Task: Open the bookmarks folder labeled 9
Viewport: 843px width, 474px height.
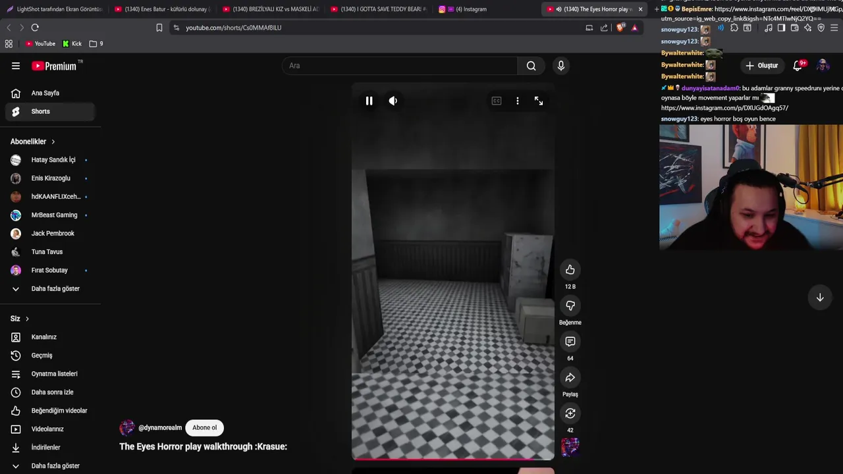Action: pos(96,43)
